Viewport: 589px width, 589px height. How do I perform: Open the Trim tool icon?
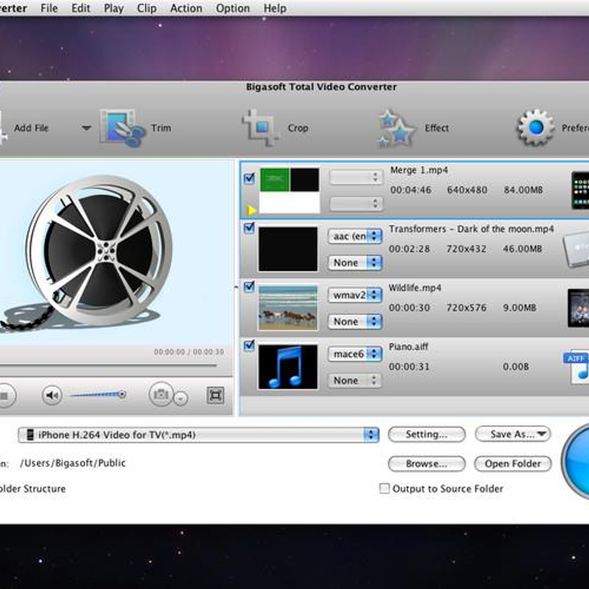pos(123,128)
